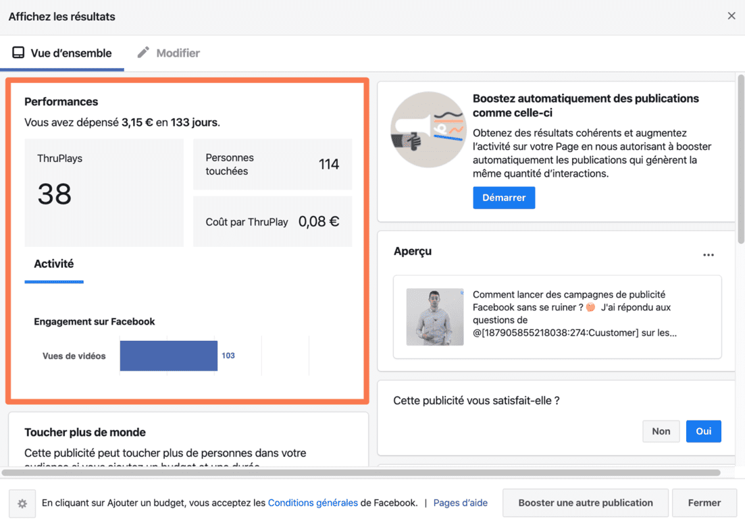The height and width of the screenshot is (525, 745).
Task: Close the Affichez les résultats dialog
Action: click(731, 16)
